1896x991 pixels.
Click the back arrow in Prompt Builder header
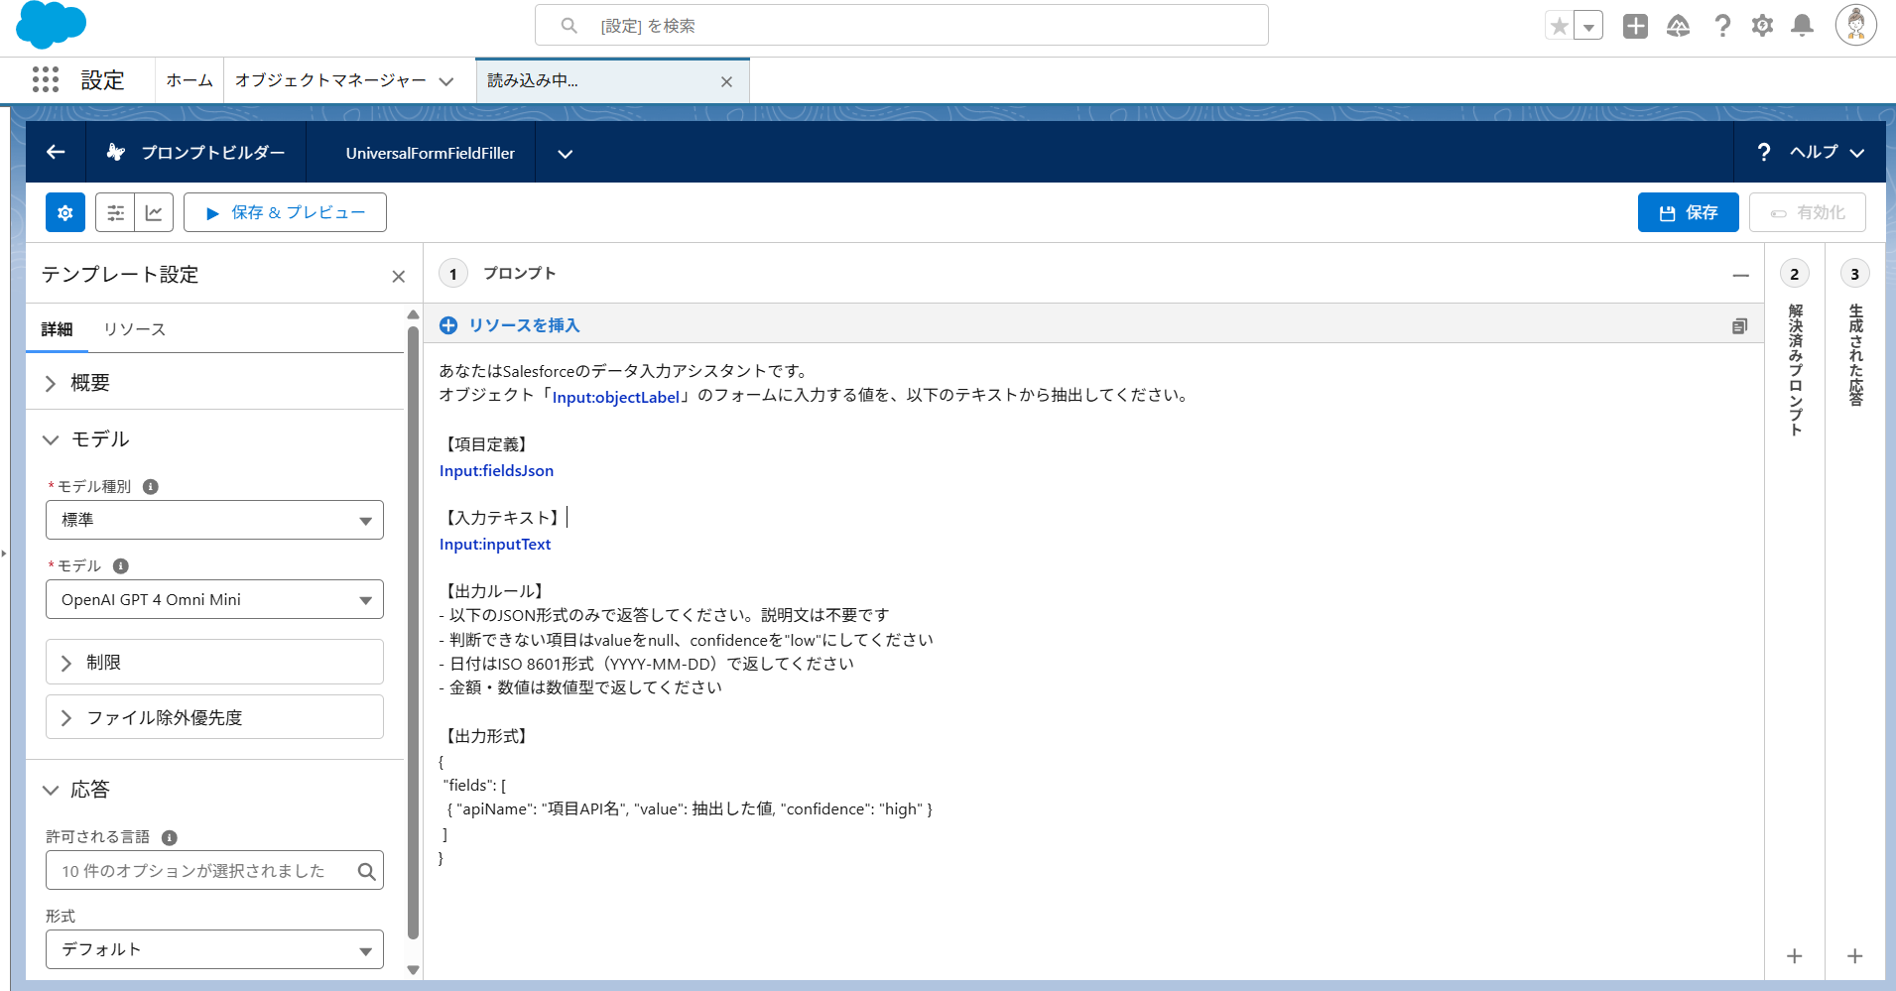56,152
